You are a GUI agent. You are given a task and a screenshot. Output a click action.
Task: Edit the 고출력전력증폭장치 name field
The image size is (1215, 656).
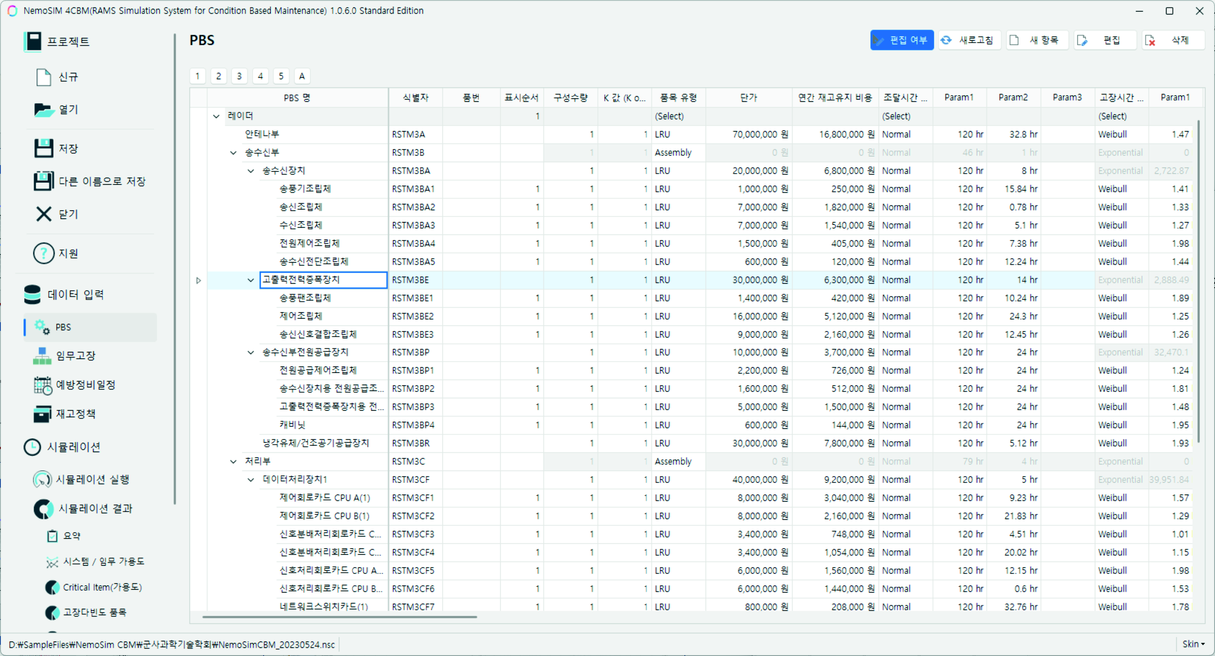323,280
